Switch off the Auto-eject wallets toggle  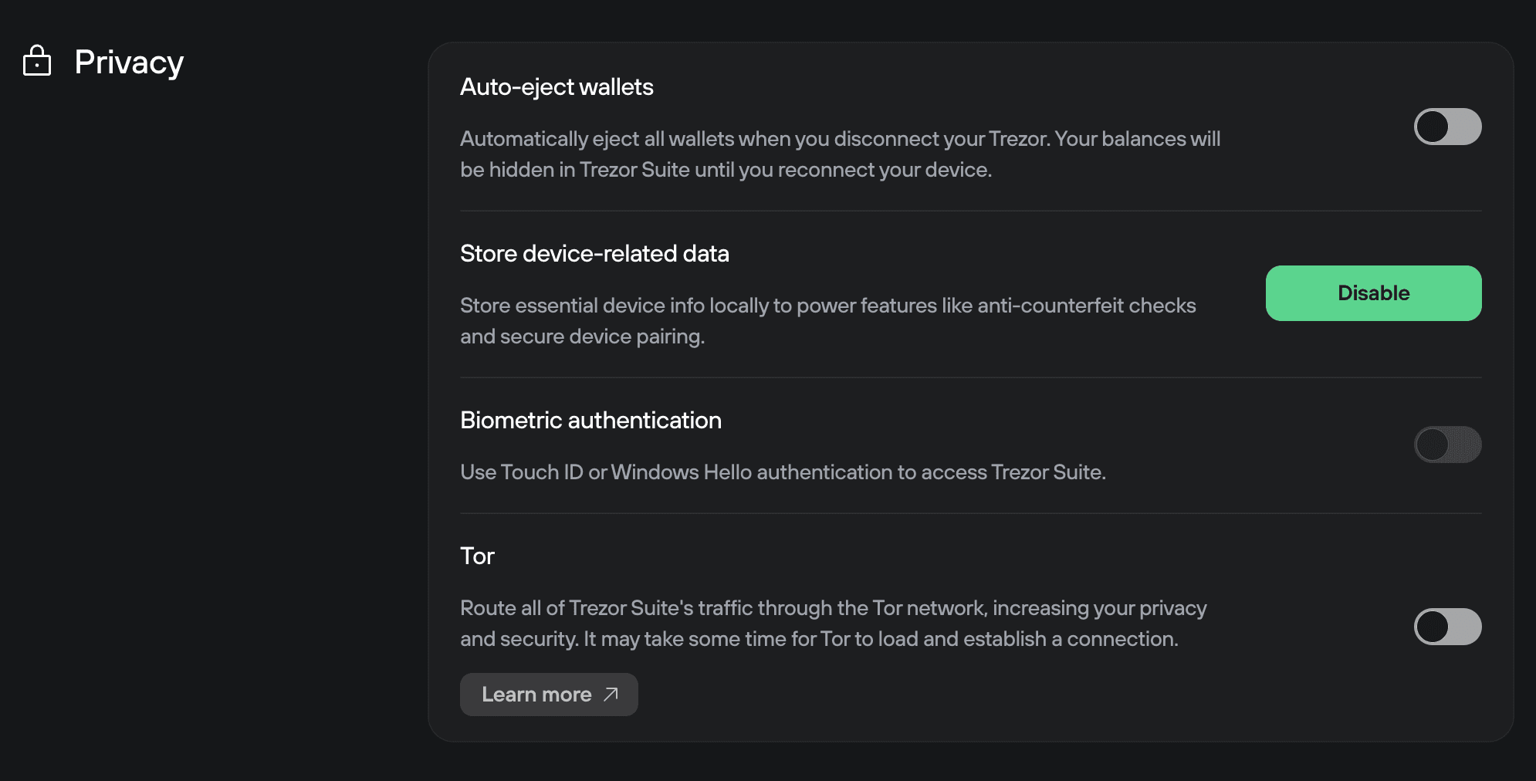[1447, 127]
